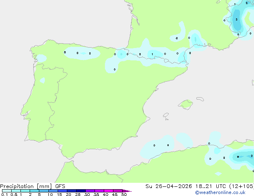Select the 35–40 mm violet legend swatch
Image resolution: width=254 pixels, height=196 pixels.
click(x=99, y=191)
